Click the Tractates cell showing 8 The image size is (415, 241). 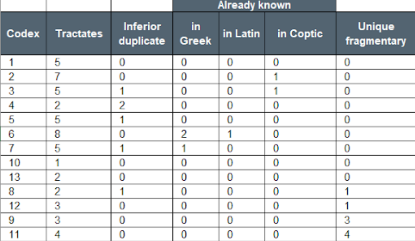click(79, 134)
